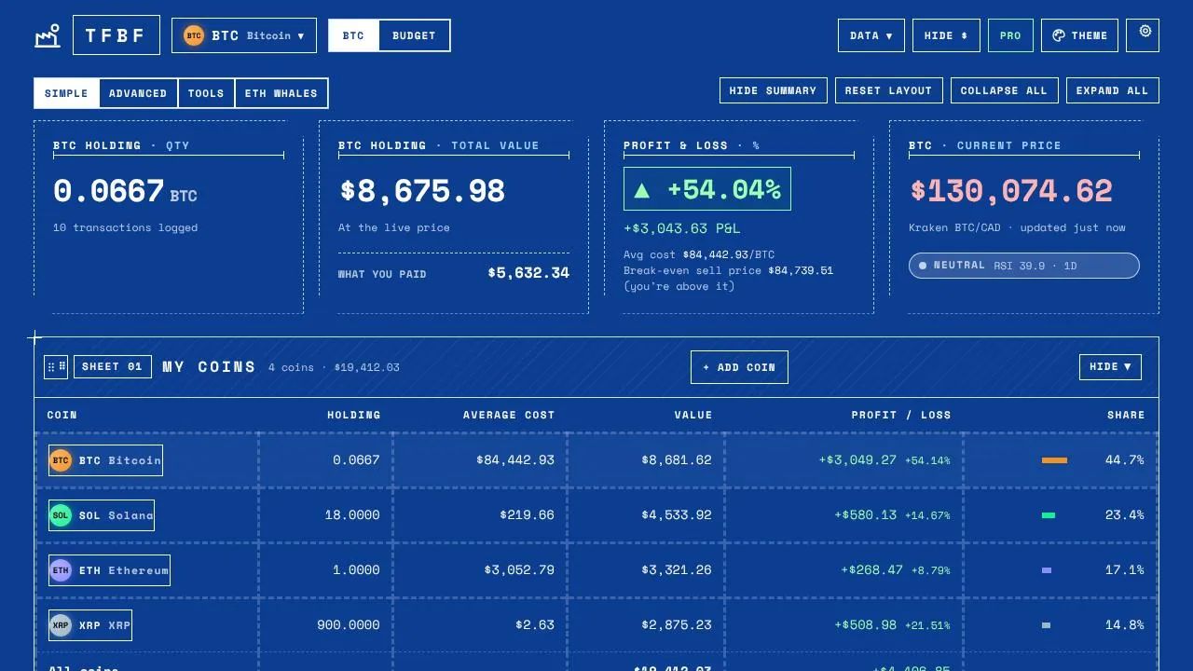Open the Data dropdown menu
Image resolution: width=1193 pixels, height=671 pixels.
871,35
